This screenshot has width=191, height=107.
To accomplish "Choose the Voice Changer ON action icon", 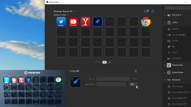I will 169,98.
